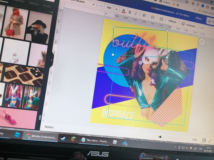Open the Animate options
Viewport: 214px width, 160px height.
point(188,25)
